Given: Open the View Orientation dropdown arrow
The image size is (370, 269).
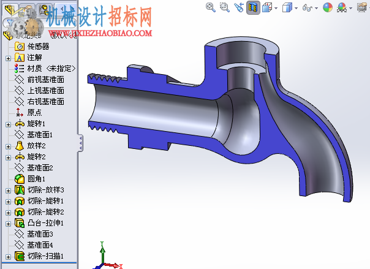Looking at the screenshot, I should tap(276, 8).
